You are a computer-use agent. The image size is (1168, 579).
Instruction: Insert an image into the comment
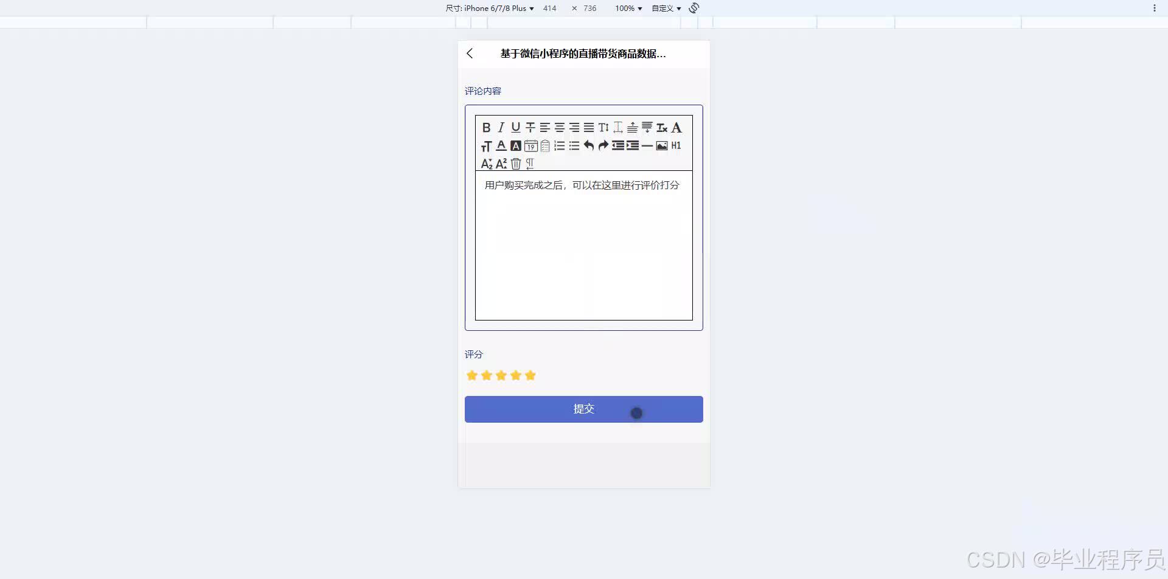(x=662, y=145)
